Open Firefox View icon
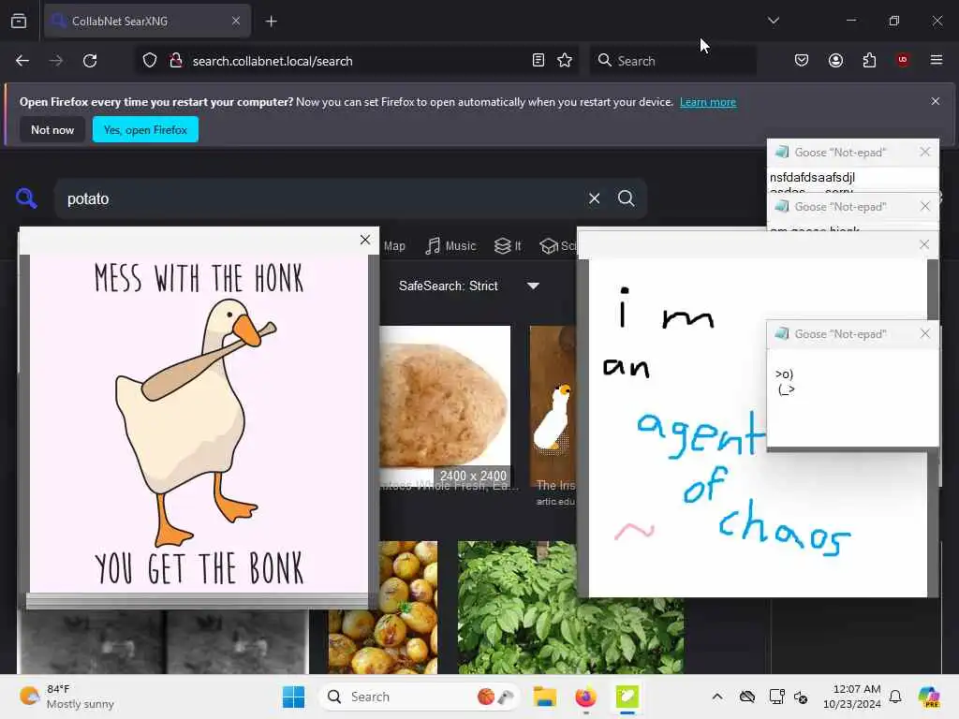The height and width of the screenshot is (719, 959). click(x=19, y=21)
